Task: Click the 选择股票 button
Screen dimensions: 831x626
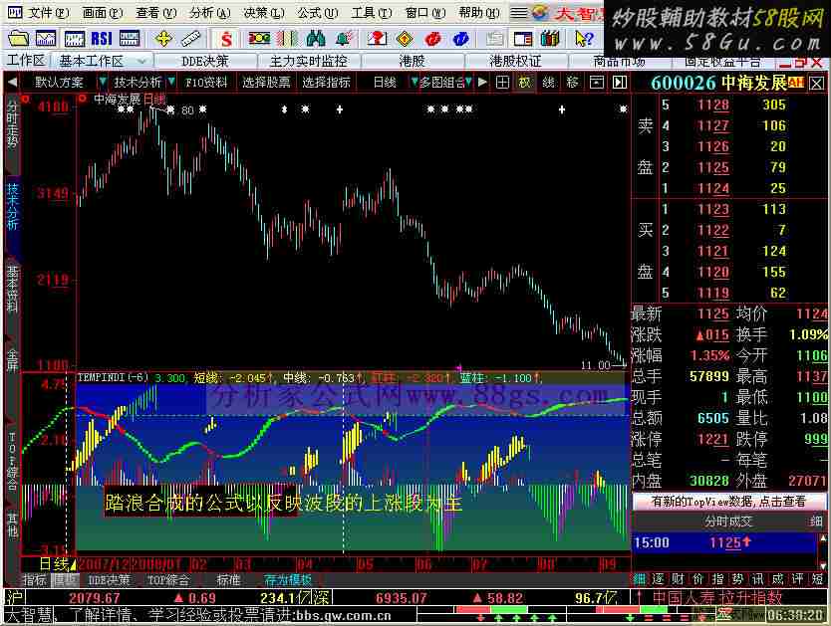Action: (x=267, y=82)
